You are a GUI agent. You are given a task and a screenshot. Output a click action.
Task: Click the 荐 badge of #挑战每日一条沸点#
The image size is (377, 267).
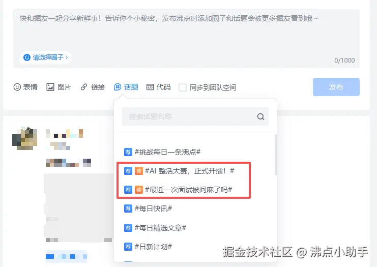128,152
